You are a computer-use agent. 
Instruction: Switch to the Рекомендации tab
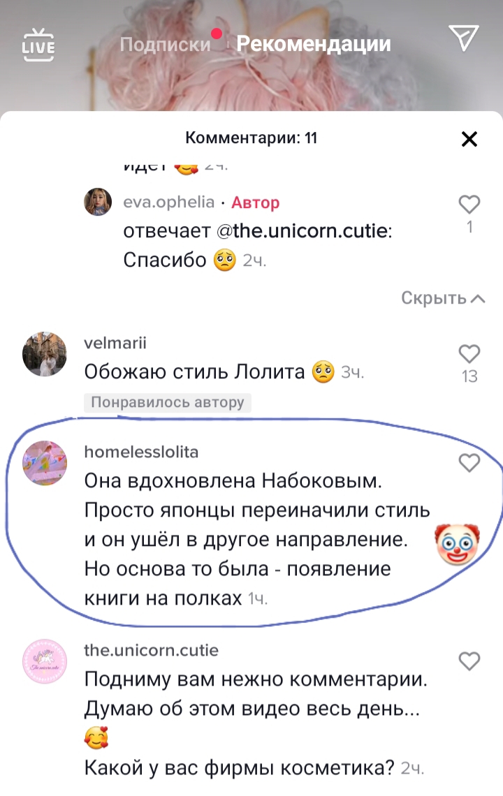[314, 44]
